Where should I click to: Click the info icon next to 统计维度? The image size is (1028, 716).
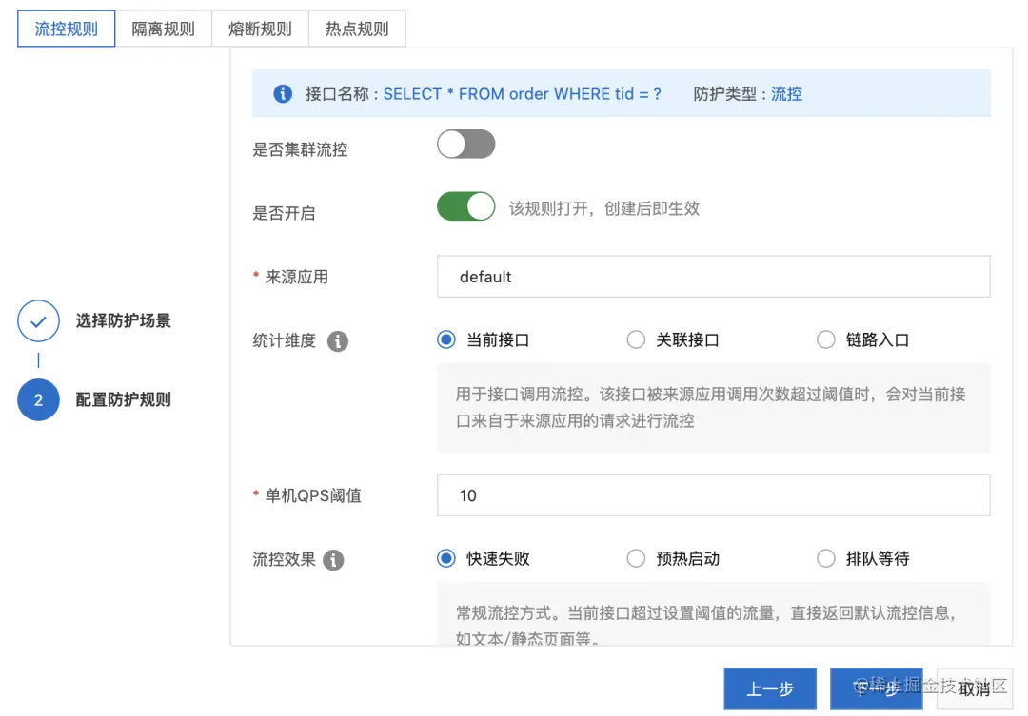[338, 341]
